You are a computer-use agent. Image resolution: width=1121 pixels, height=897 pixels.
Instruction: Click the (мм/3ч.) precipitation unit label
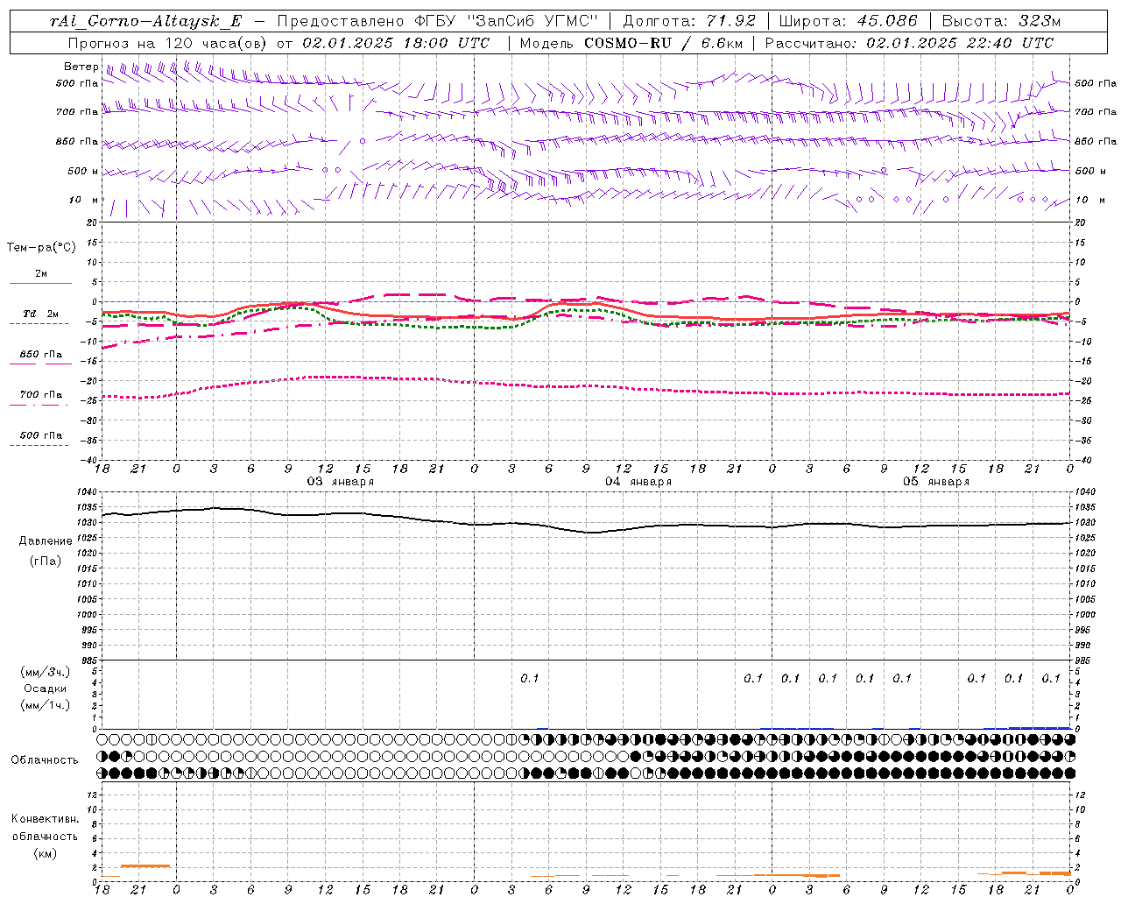(46, 672)
